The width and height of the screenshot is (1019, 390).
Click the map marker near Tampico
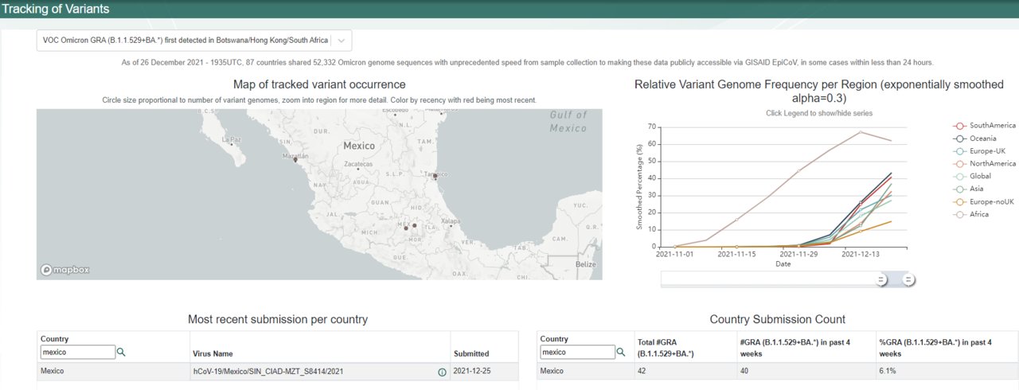[435, 176]
